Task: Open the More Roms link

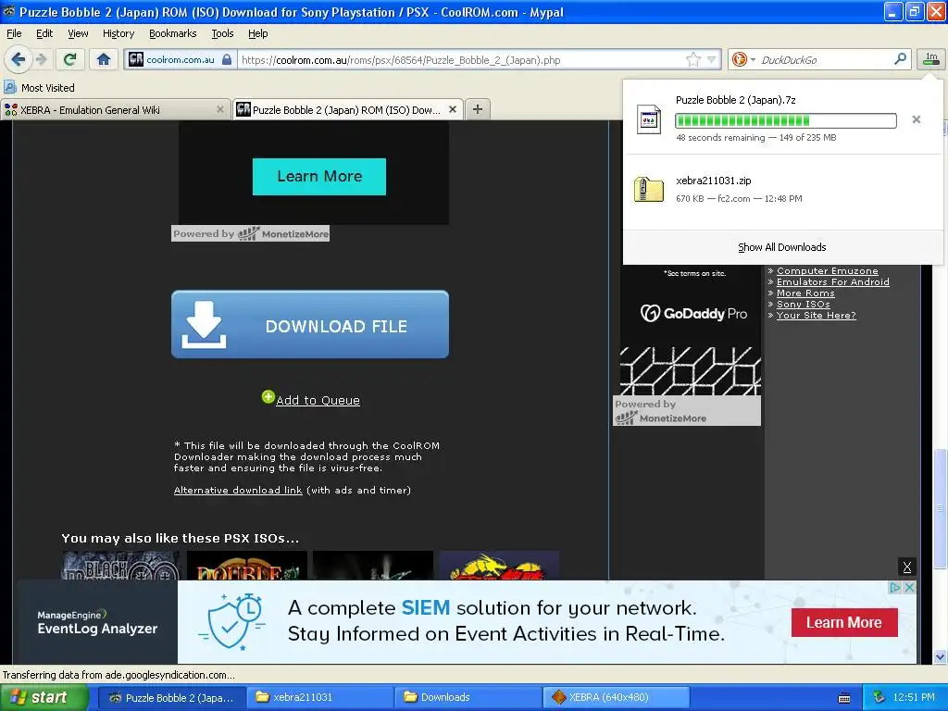Action: click(x=805, y=293)
